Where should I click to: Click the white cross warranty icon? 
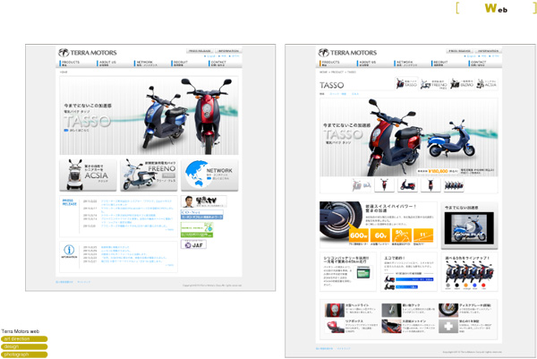pyautogui.click(x=448, y=327)
